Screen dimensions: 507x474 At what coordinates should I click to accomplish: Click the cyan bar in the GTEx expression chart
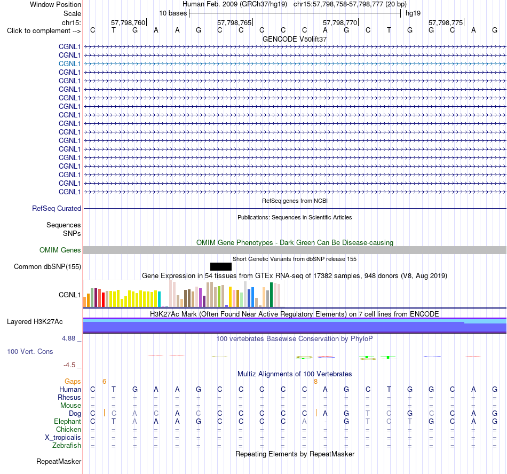coord(159,299)
